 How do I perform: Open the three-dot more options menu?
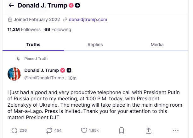(x=176, y=130)
